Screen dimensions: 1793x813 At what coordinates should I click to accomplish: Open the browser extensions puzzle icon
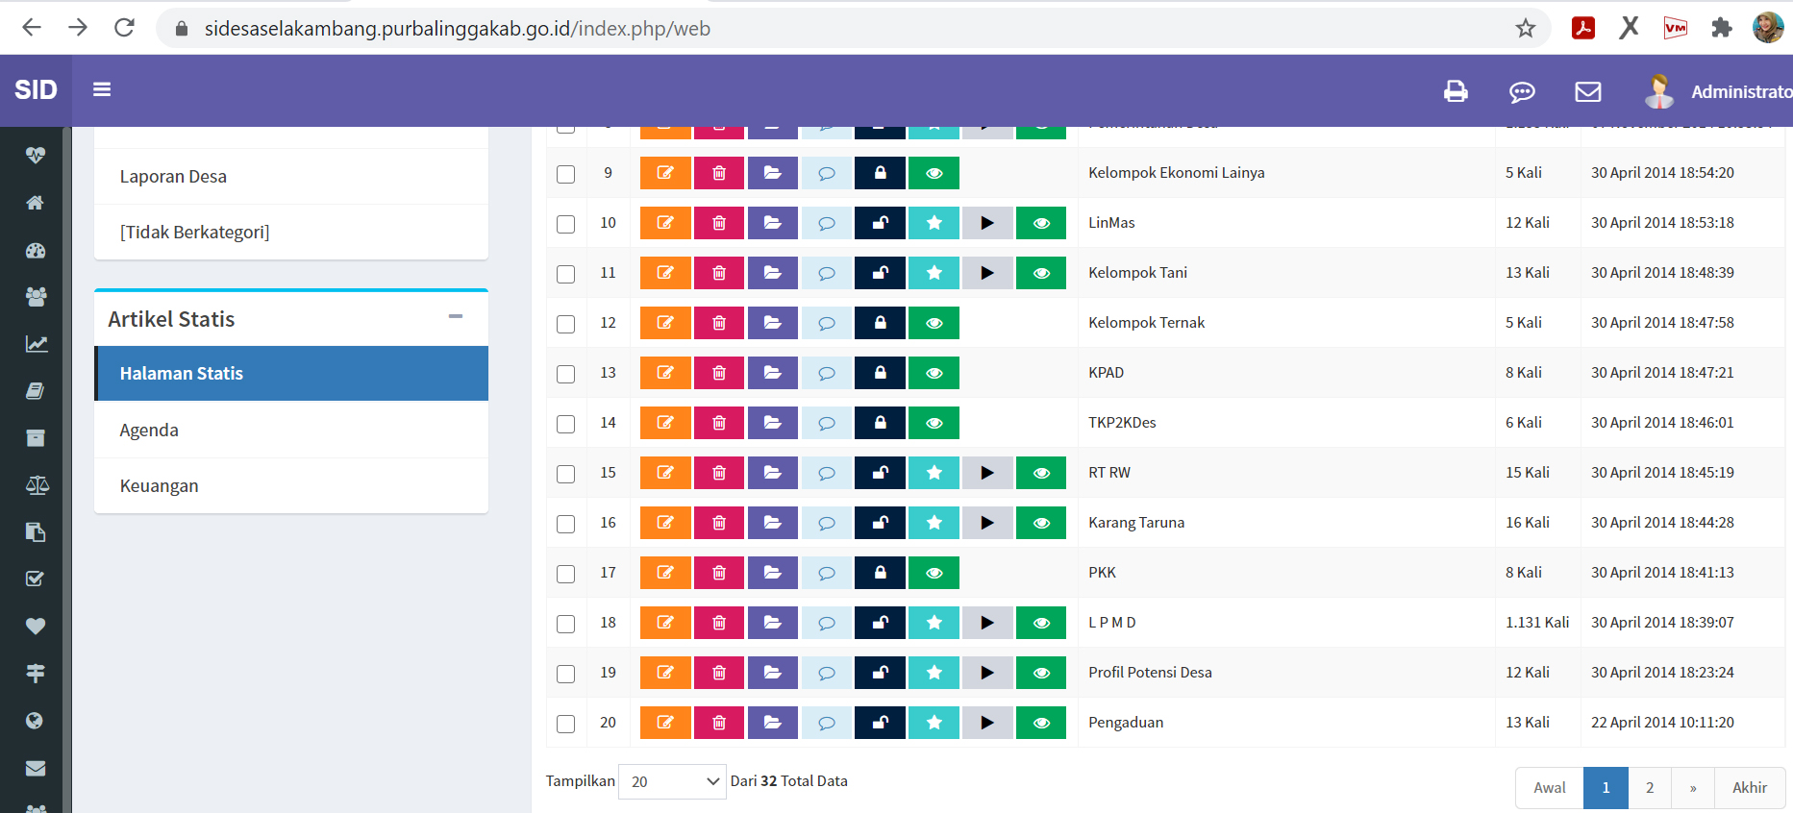coord(1722,28)
